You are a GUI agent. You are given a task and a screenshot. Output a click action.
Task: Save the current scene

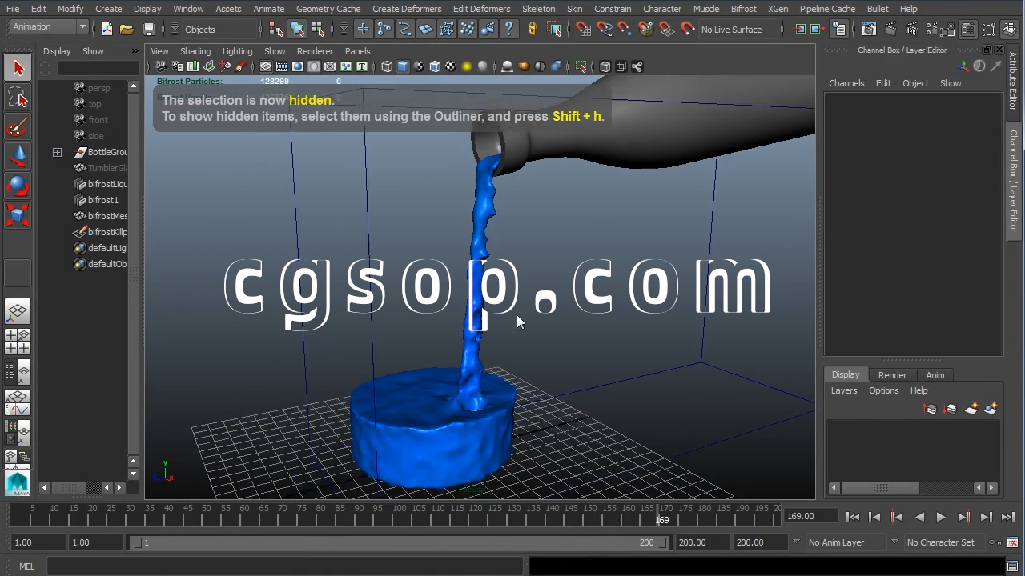tap(149, 30)
